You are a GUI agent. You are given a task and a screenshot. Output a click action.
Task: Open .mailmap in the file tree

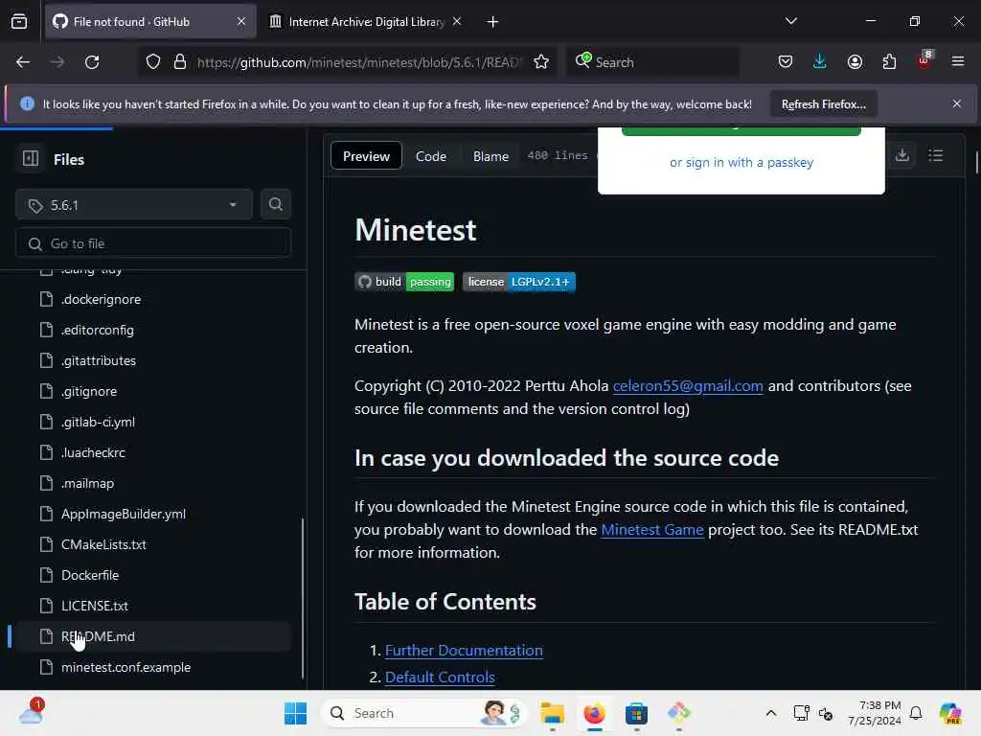click(87, 483)
